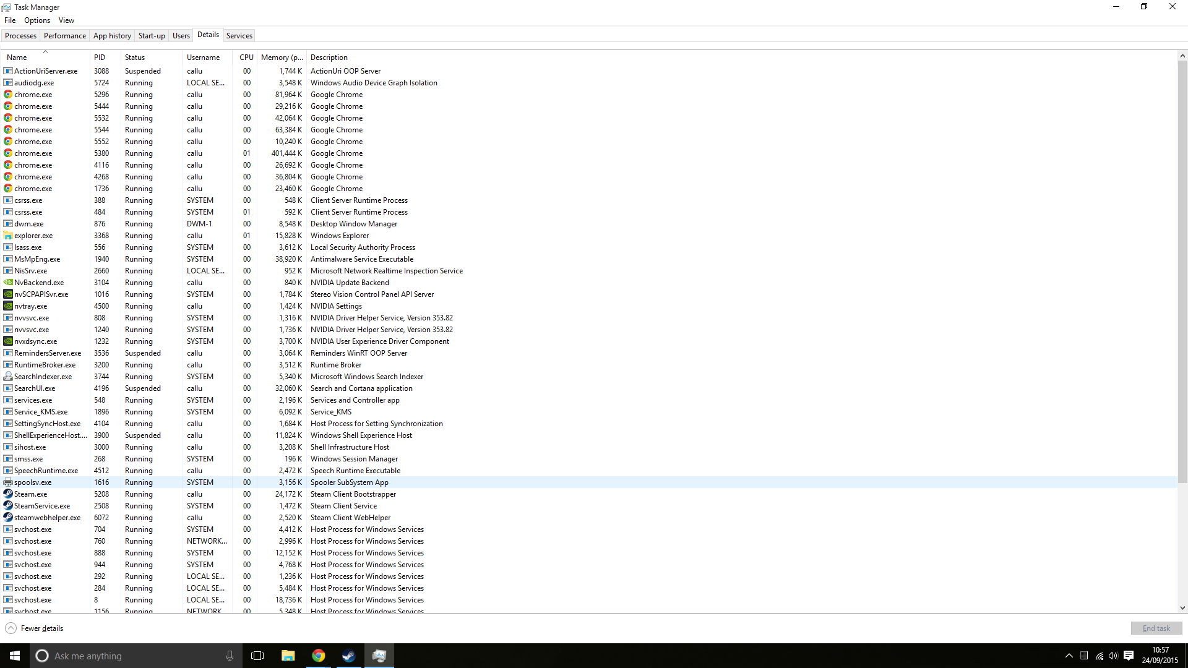Click the MsMpEng.exe process icon
Image resolution: width=1188 pixels, height=668 pixels.
(x=8, y=259)
